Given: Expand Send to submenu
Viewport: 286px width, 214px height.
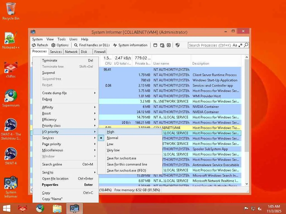Looking at the screenshot, I should (66, 172).
